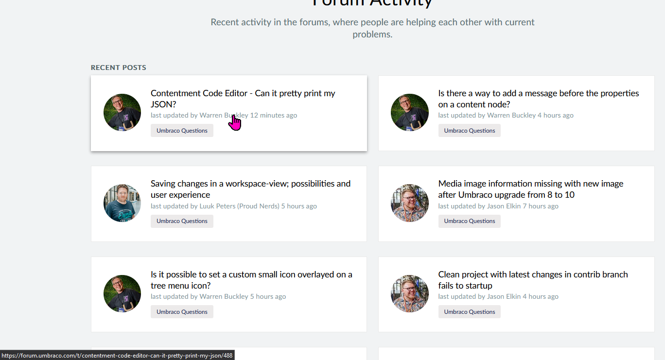Click 'last updated by Warren Buckley 4 hours ago'

506,116
